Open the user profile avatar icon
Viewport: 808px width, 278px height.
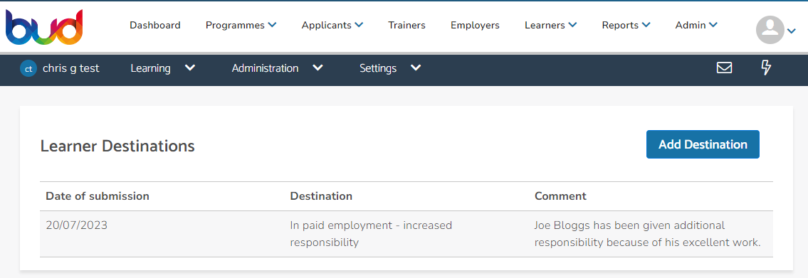coord(770,30)
